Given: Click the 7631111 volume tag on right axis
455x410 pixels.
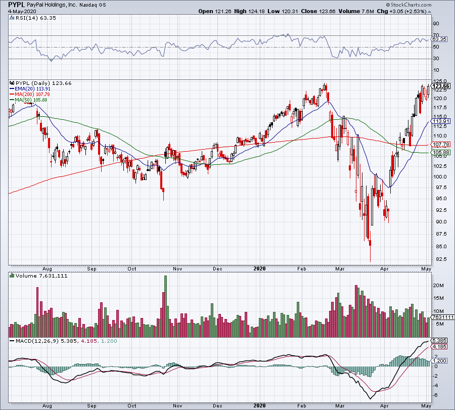Looking at the screenshot, I should [x=443, y=317].
